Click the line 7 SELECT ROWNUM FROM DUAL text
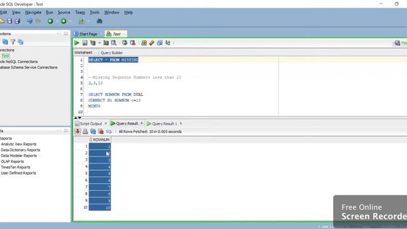Image resolution: width=407 pixels, height=229 pixels. click(x=116, y=95)
